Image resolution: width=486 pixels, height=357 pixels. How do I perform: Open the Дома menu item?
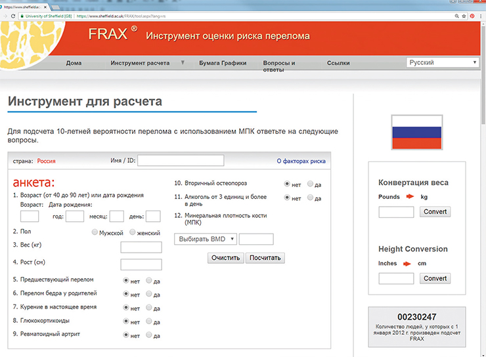(x=74, y=63)
